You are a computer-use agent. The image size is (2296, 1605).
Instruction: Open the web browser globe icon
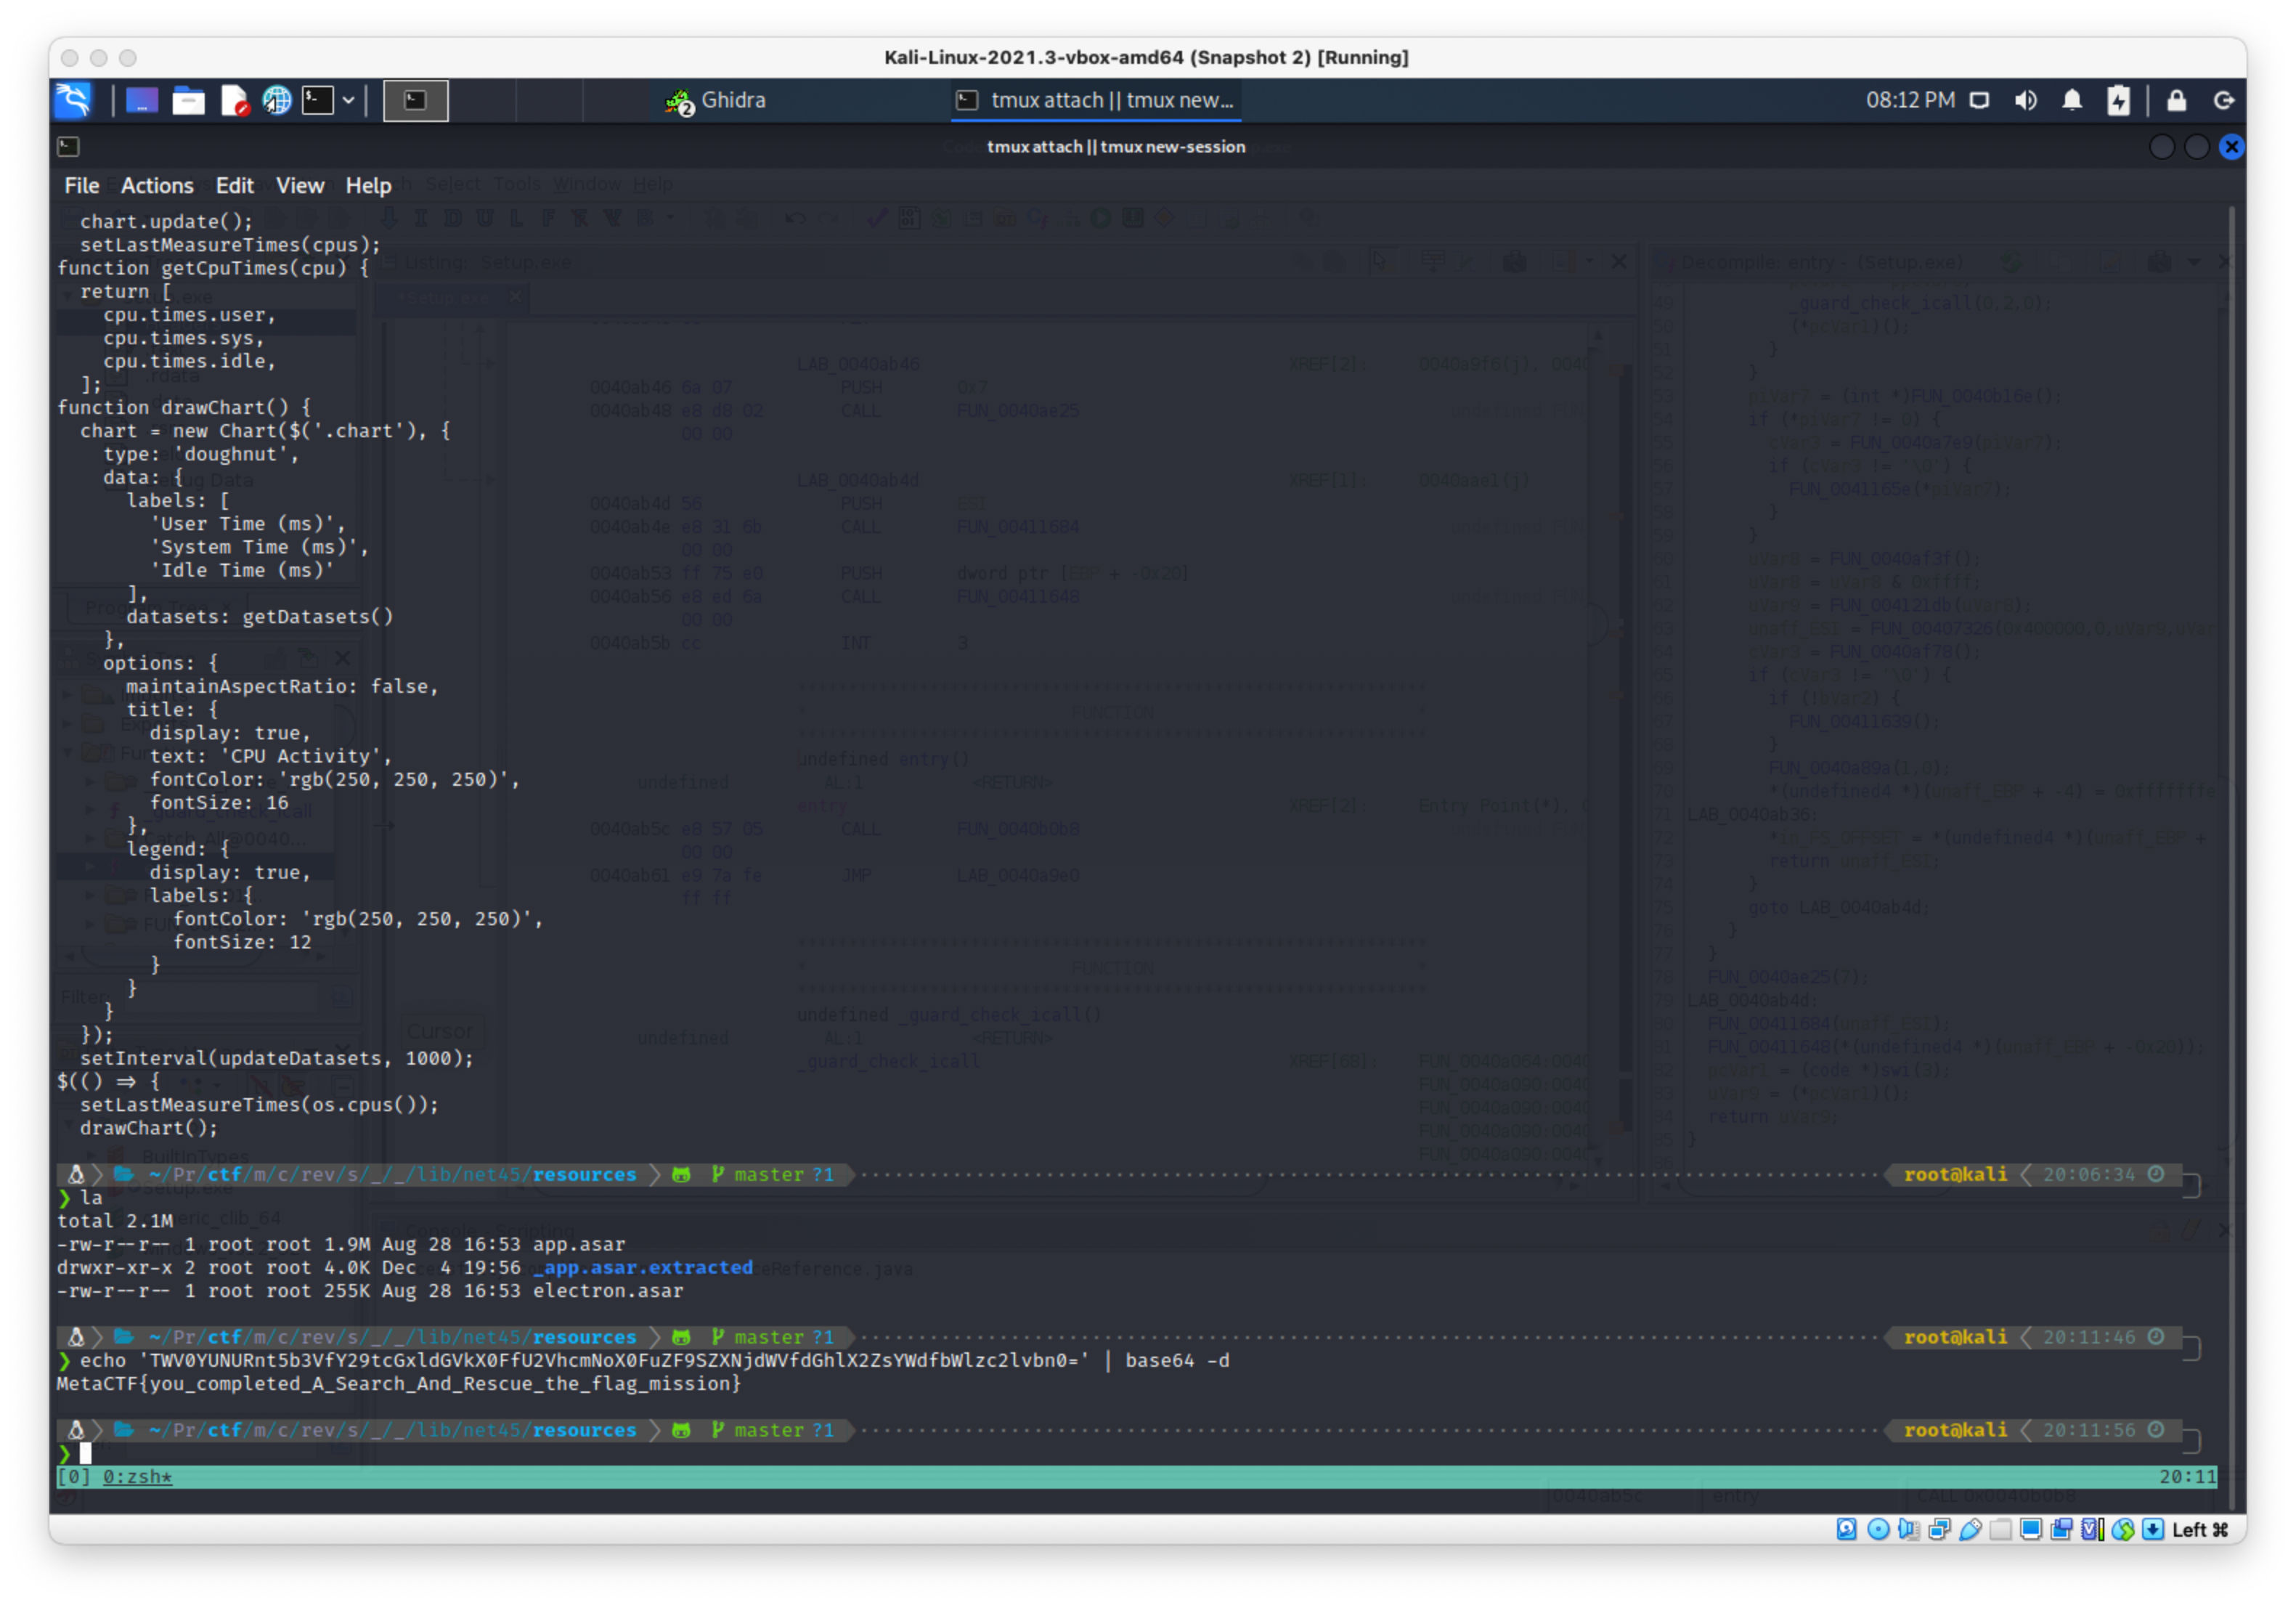(277, 100)
